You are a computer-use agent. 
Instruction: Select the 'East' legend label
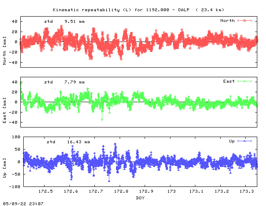point(229,81)
